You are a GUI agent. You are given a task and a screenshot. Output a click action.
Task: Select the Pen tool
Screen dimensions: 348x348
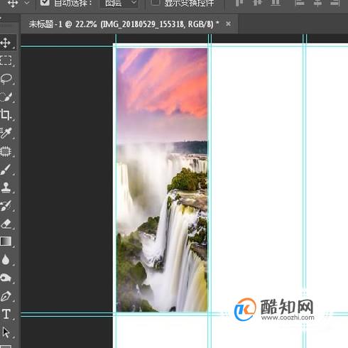coord(6,296)
